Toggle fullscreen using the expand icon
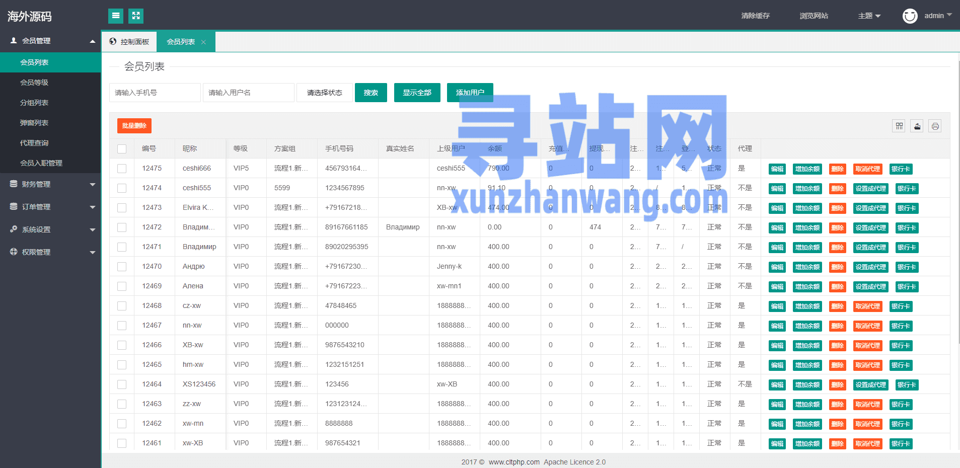The image size is (960, 468). [136, 16]
